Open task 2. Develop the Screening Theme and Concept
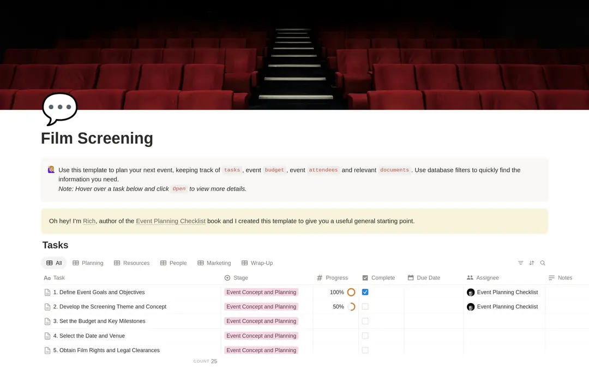Viewport: 589px width, 368px height. point(110,307)
